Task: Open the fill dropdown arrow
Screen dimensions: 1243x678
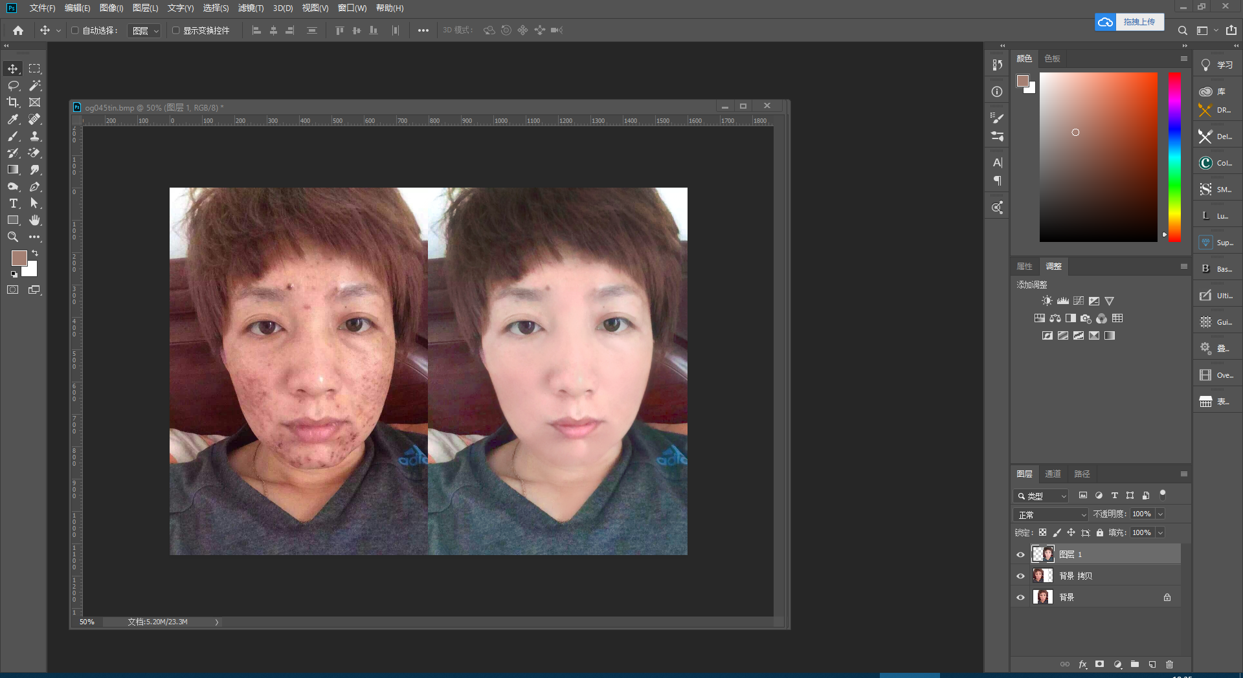Action: pos(1160,532)
